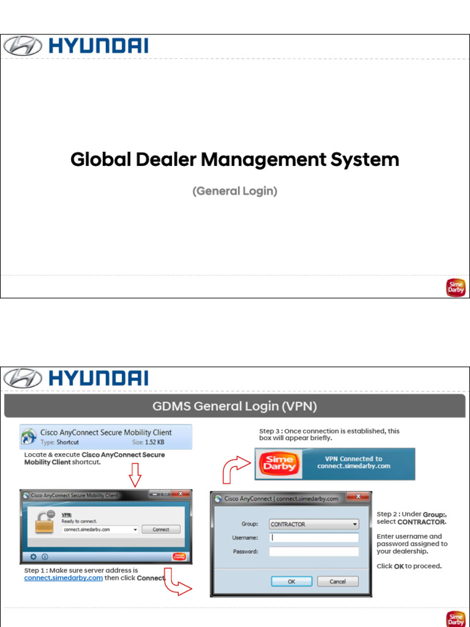This screenshot has height=627, width=470.
Task: Open settings gear in Cisco client window
Action: [34, 557]
